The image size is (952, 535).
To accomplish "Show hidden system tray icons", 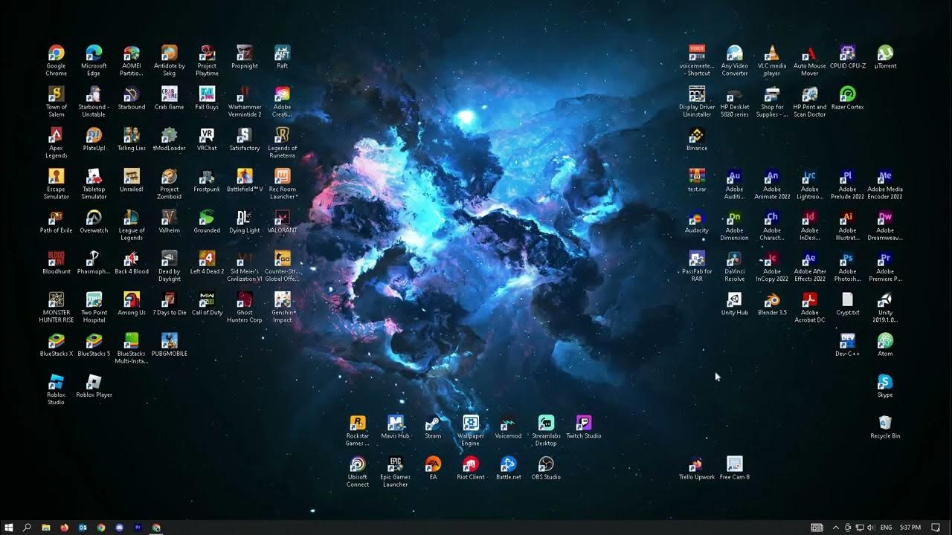I will click(x=835, y=528).
